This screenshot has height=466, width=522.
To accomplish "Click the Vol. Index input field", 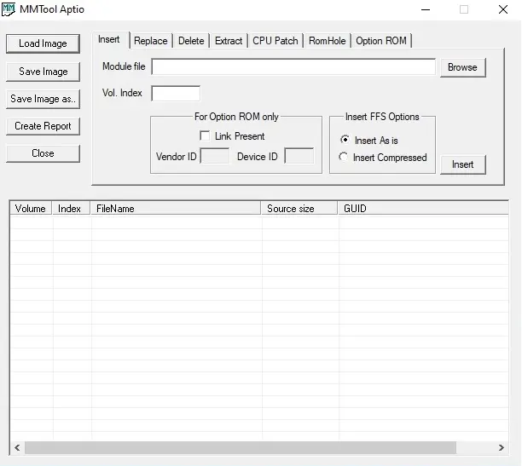I will tap(176, 94).
